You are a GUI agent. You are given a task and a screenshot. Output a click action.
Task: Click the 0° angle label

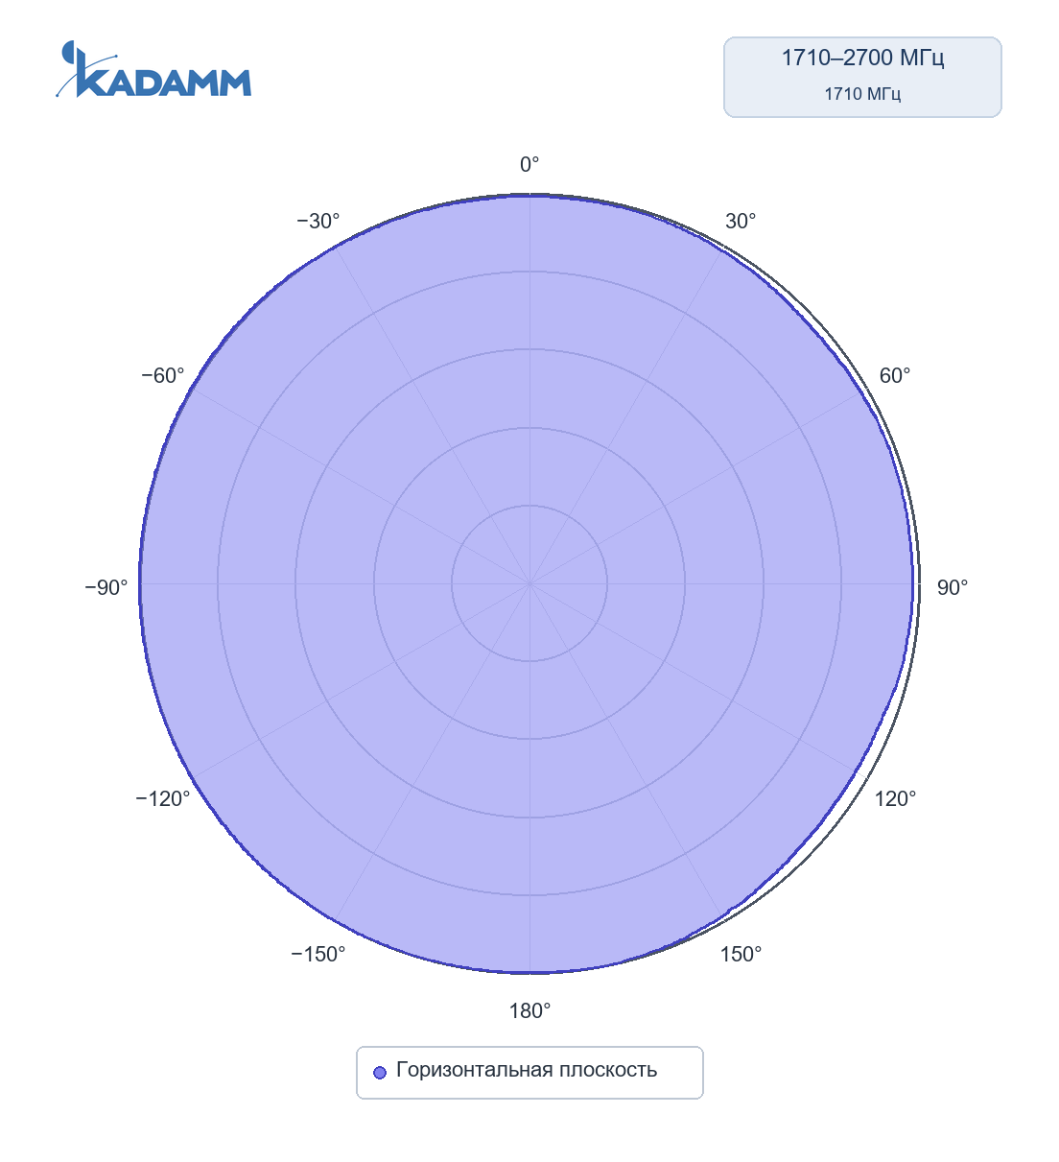tap(529, 165)
